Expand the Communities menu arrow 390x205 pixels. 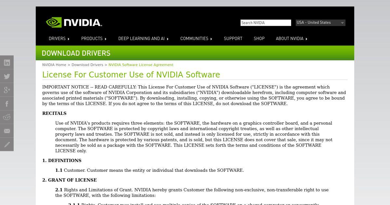(211, 39)
